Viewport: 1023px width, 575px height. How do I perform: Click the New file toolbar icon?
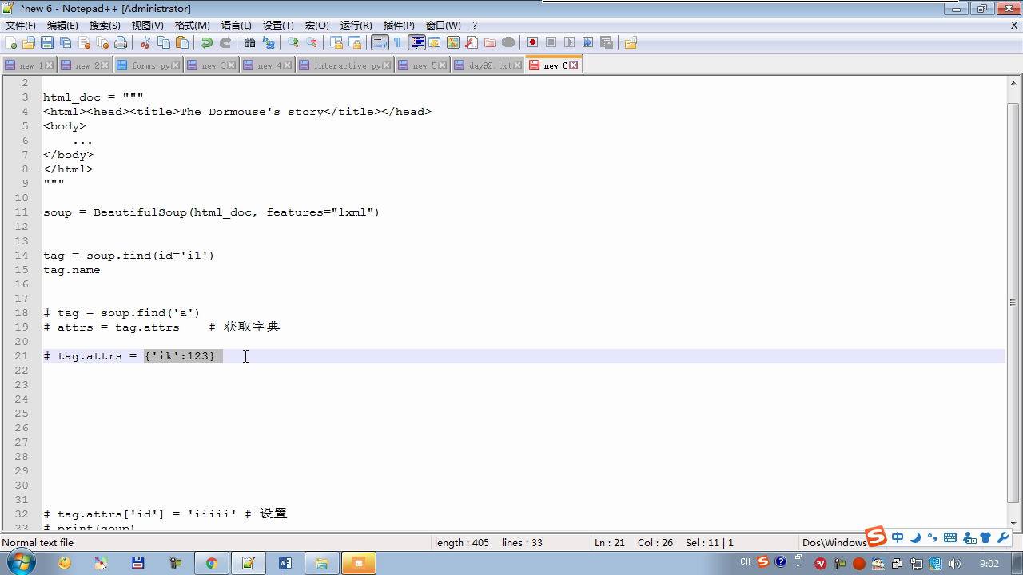pyautogui.click(x=10, y=43)
